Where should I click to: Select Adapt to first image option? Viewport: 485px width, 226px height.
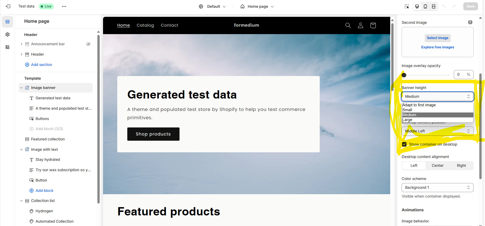click(x=419, y=105)
